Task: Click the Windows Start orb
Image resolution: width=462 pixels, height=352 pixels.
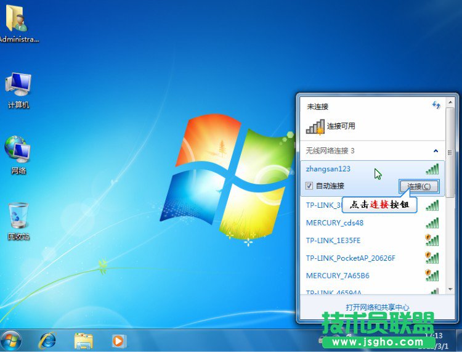Action: coord(11,340)
